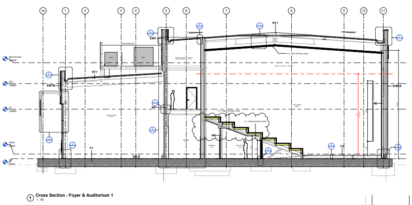Select the door in the upper level wall

pos(192,98)
